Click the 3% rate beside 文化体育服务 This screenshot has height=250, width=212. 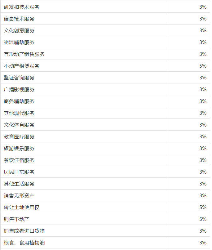[203, 125]
